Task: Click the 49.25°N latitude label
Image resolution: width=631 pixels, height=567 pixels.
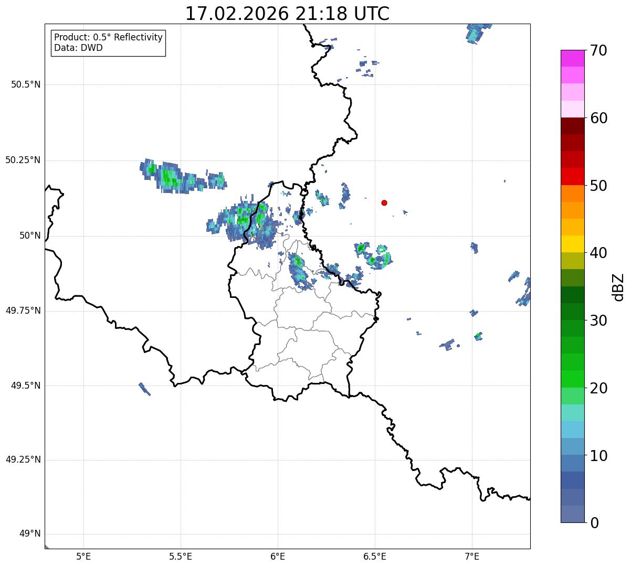Action: pyautogui.click(x=23, y=459)
